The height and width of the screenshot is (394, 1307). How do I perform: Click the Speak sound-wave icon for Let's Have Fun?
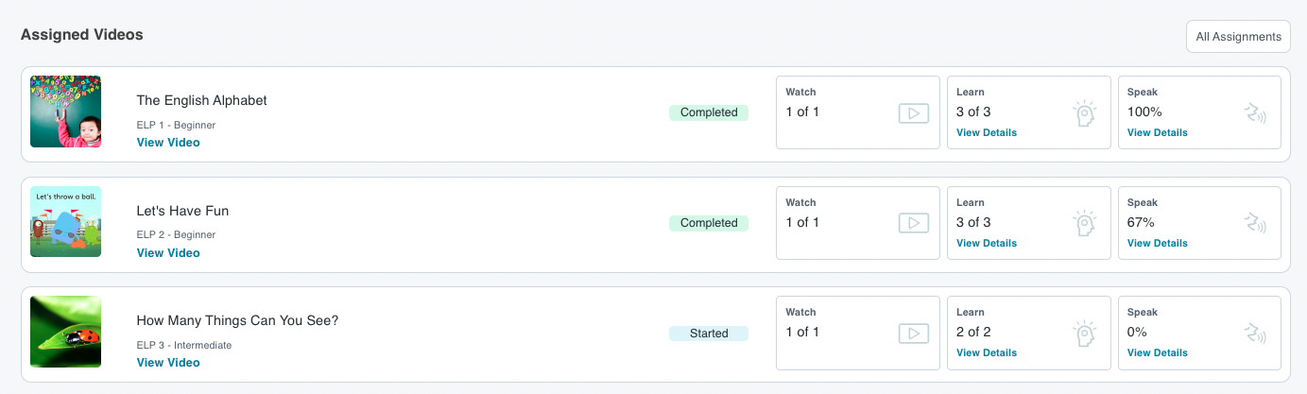[x=1255, y=224]
